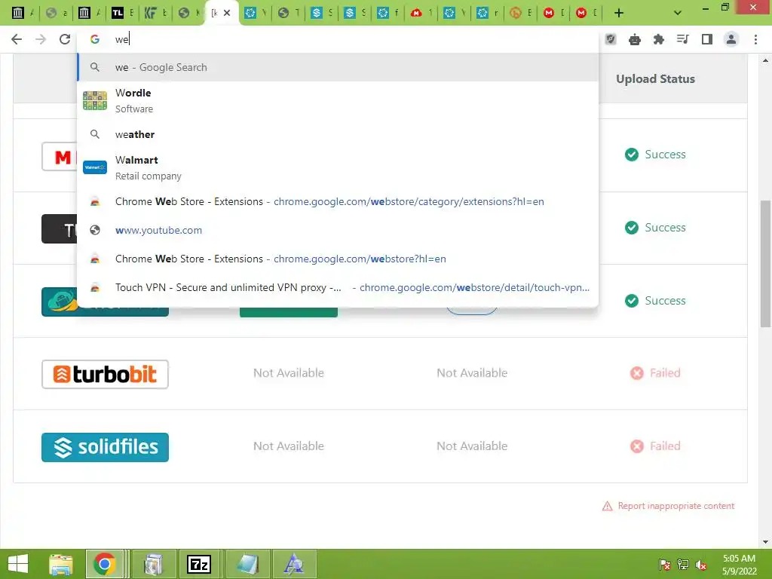
Task: Choose the 'weather' search suggestion
Action: pyautogui.click(x=338, y=134)
